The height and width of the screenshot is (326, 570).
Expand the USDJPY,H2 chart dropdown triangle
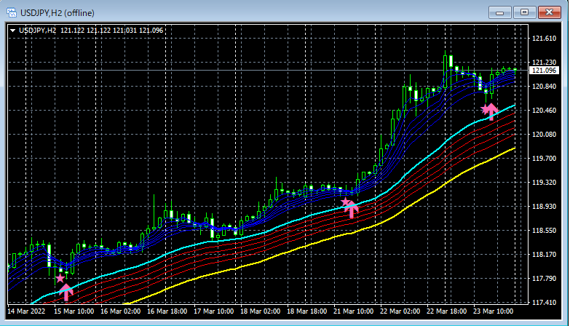12,31
